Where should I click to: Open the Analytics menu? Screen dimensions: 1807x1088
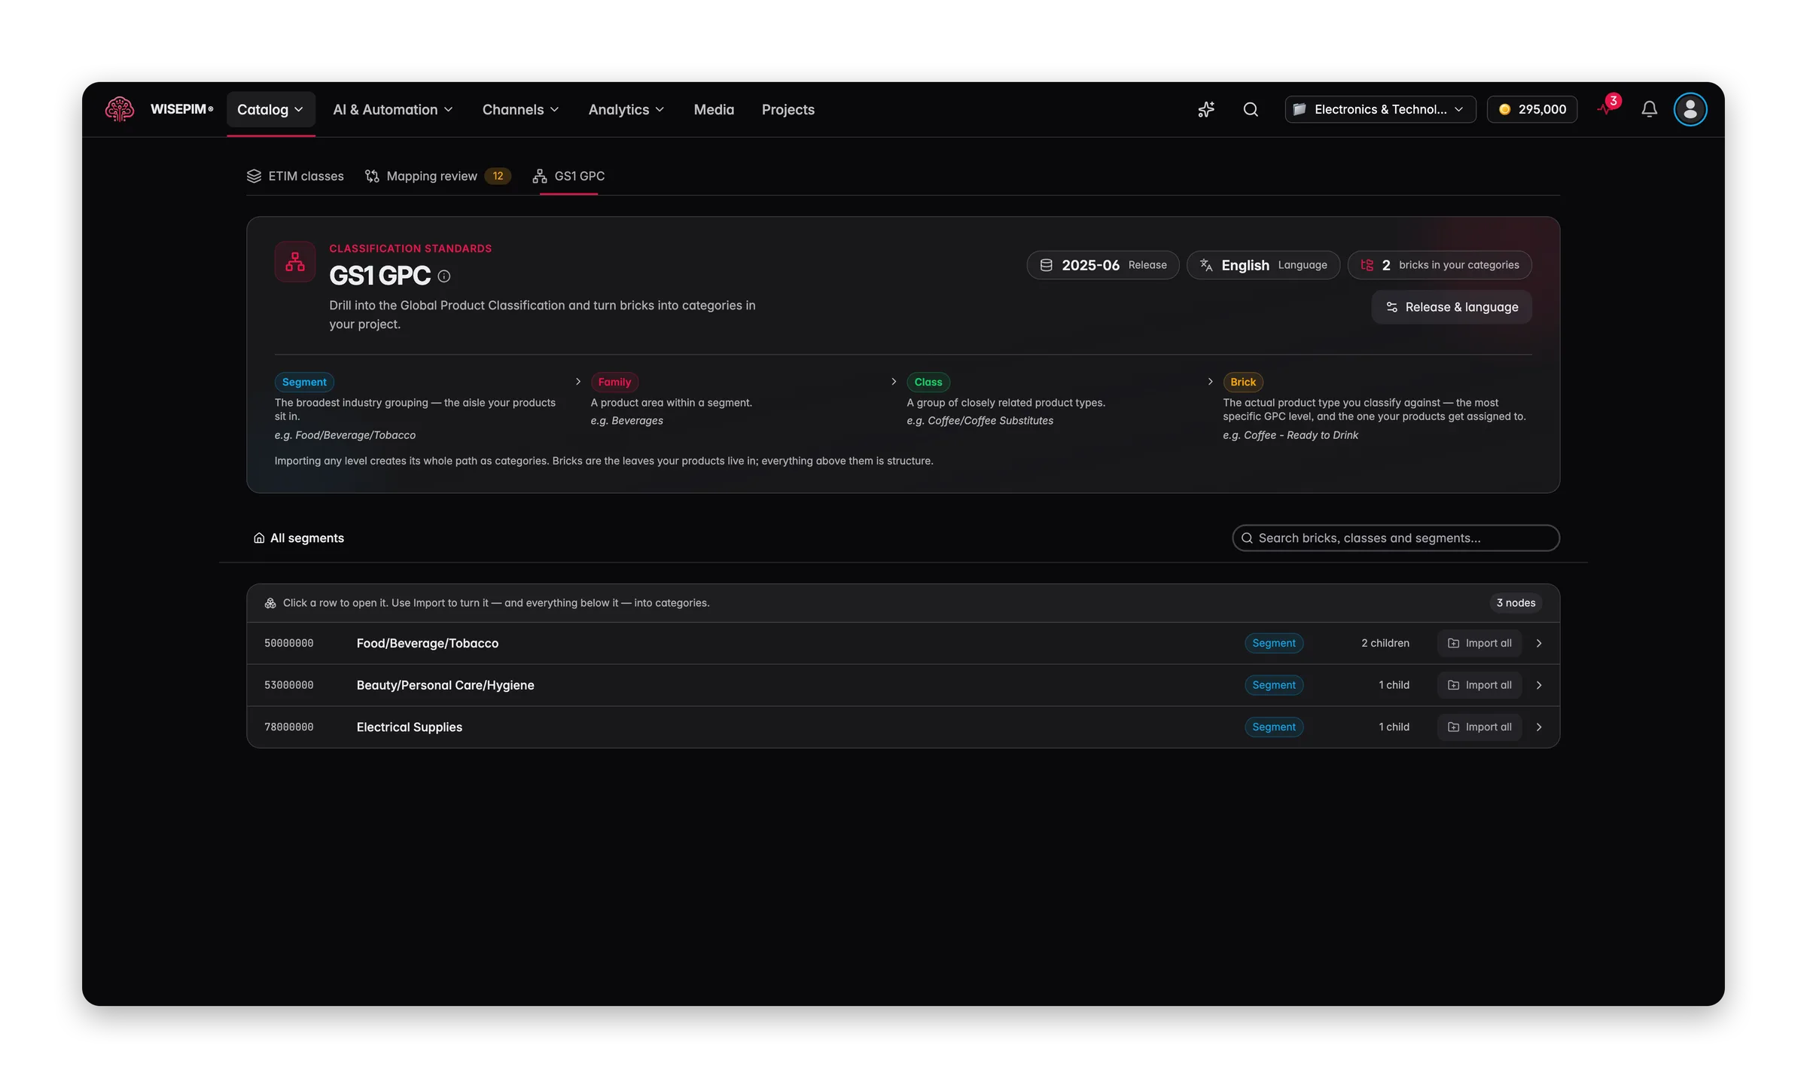626,109
